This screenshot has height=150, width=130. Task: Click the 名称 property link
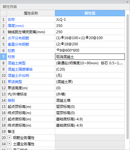click(11, 19)
